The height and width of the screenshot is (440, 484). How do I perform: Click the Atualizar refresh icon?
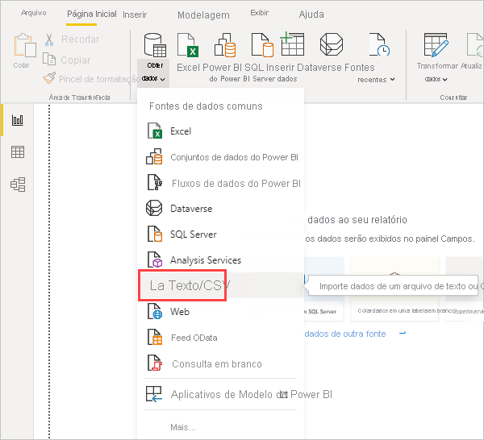pos(475,45)
